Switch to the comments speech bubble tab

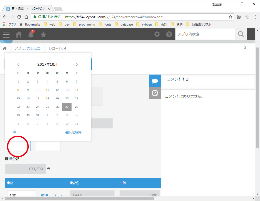[x=155, y=81]
